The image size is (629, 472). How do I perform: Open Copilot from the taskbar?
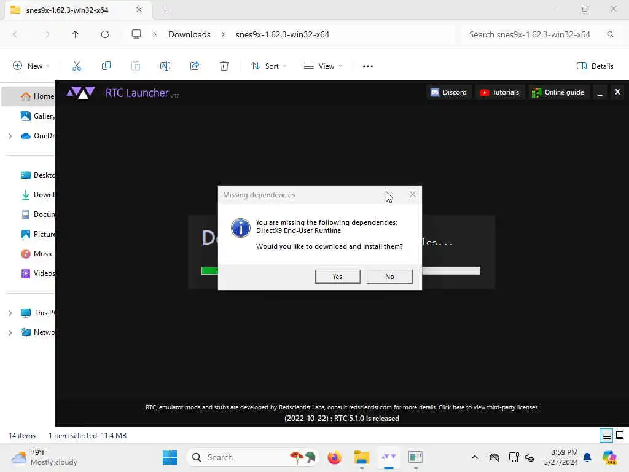point(609,457)
